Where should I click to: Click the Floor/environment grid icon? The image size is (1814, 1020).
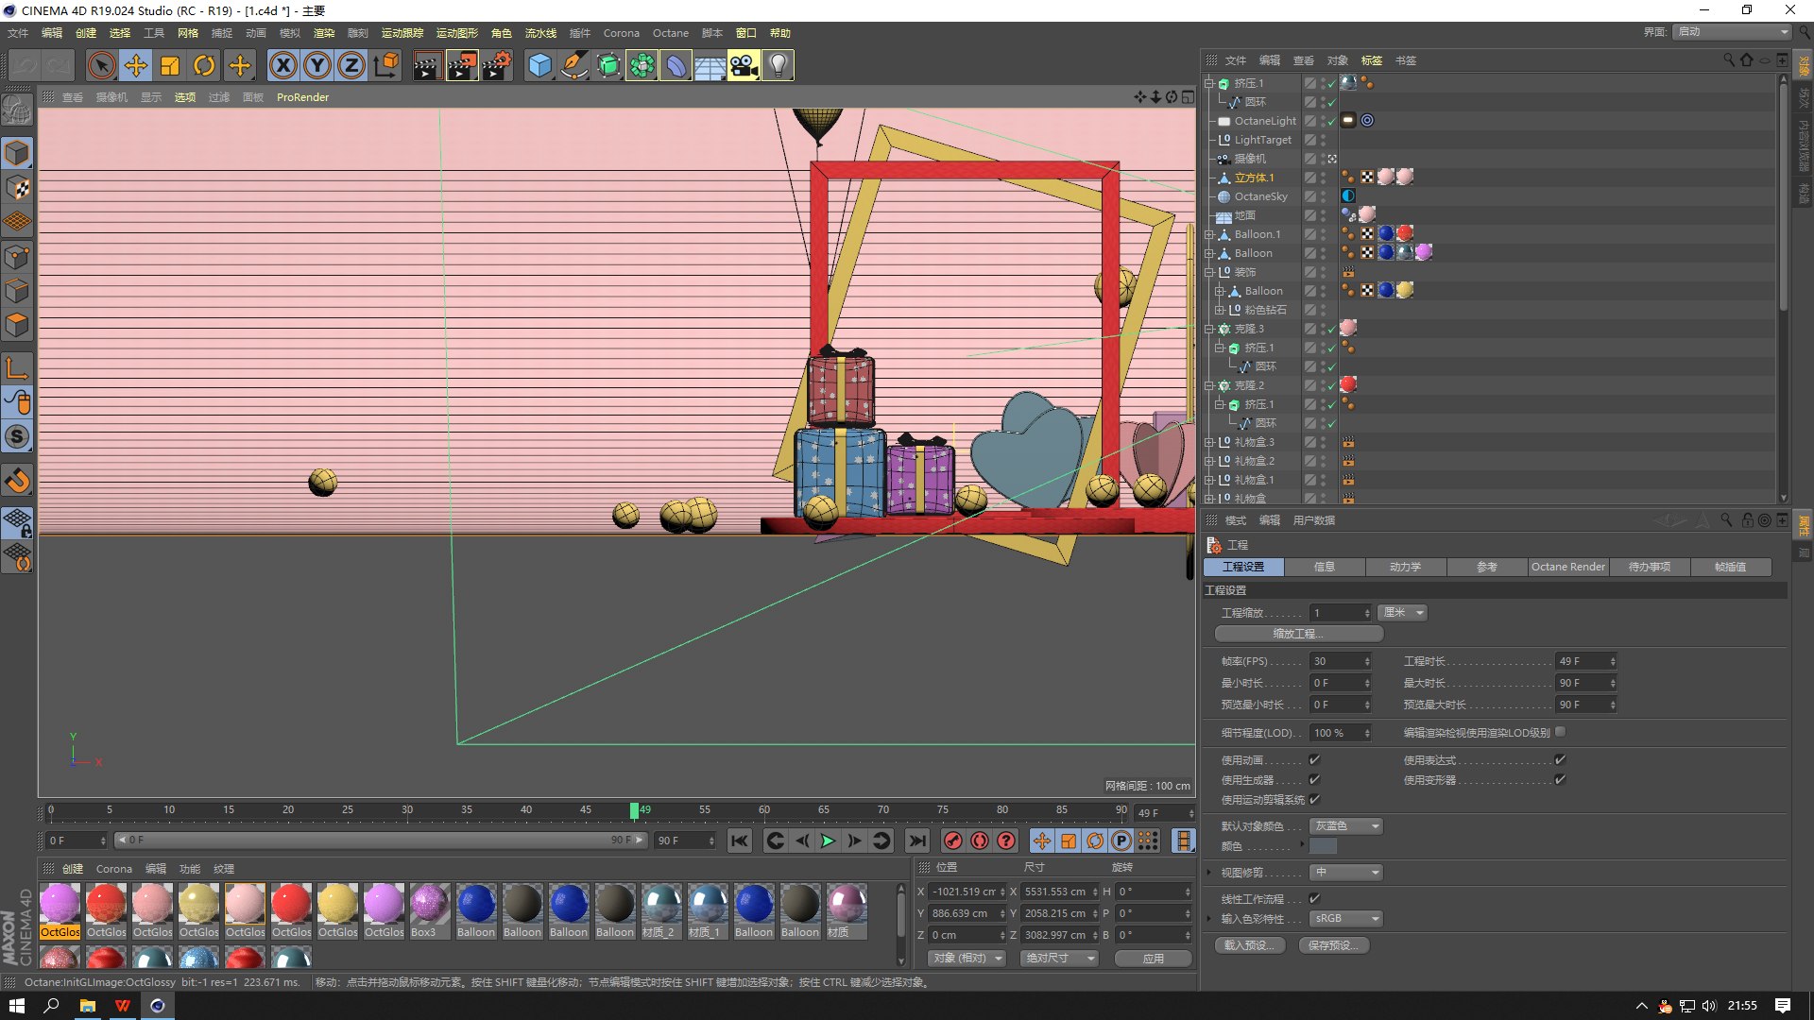(x=710, y=65)
